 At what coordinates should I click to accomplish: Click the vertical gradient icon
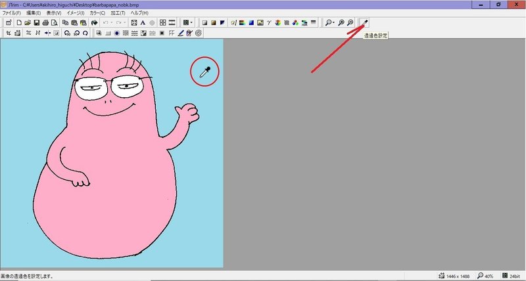coord(313,23)
